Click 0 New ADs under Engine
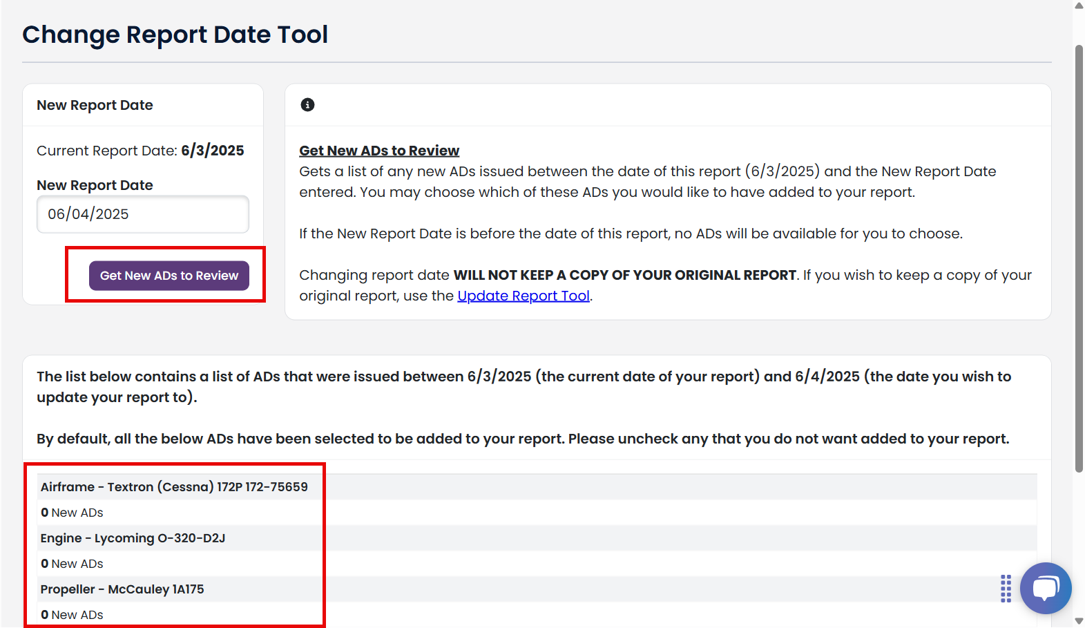1085x628 pixels. coord(72,564)
